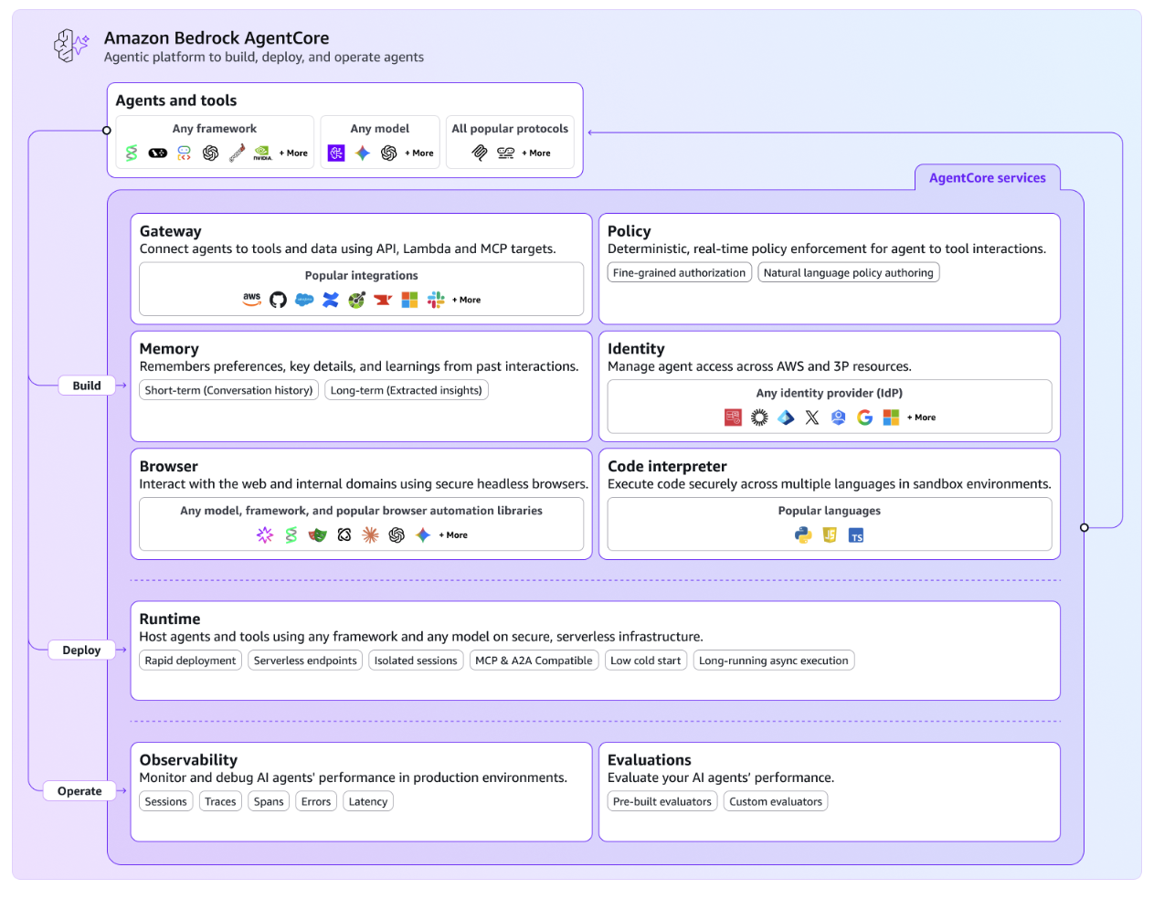The image size is (1164, 899).
Task: Click the Errors tag under Observability
Action: 316,802
